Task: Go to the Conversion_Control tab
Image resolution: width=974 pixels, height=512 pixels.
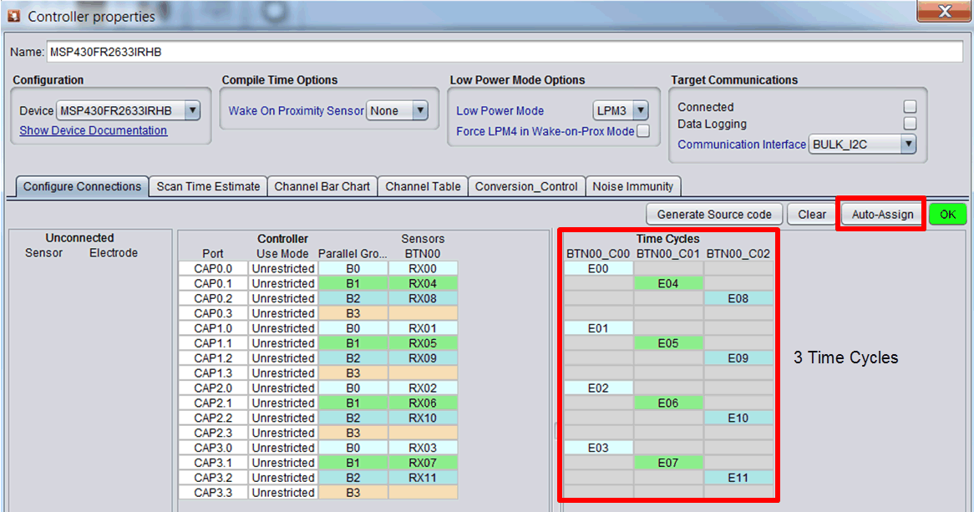Action: [526, 186]
